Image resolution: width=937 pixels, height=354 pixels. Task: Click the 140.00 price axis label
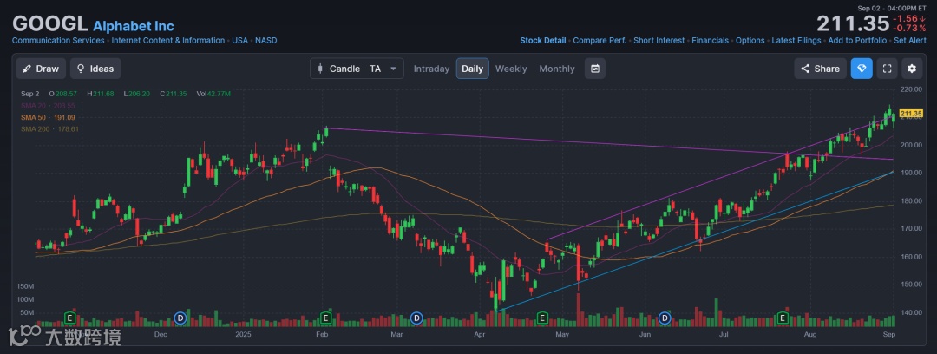[x=911, y=312]
